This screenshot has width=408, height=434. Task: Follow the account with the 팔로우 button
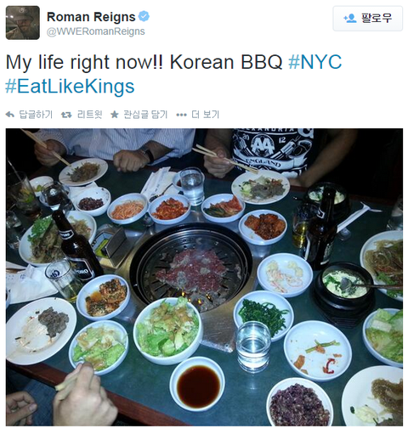(367, 19)
